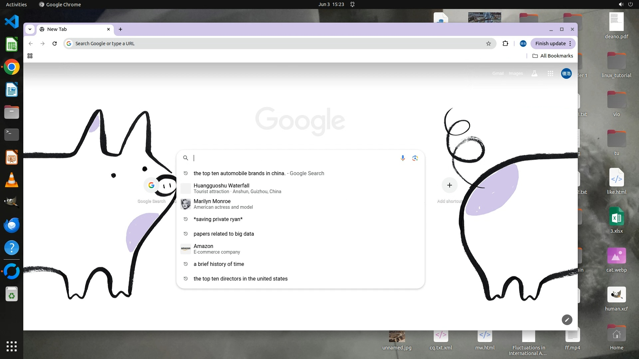Select the Marilyn Monroe suggestion
Viewport: 639px width, 359px height.
(x=212, y=204)
